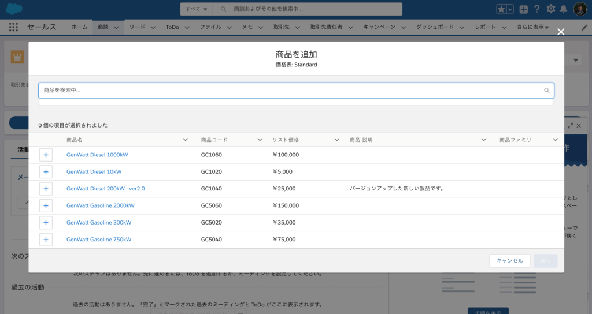Add GenWatt Diesel 200kW - ver2.0 plus button
Viewport: 592px width, 314px height.
click(46, 189)
